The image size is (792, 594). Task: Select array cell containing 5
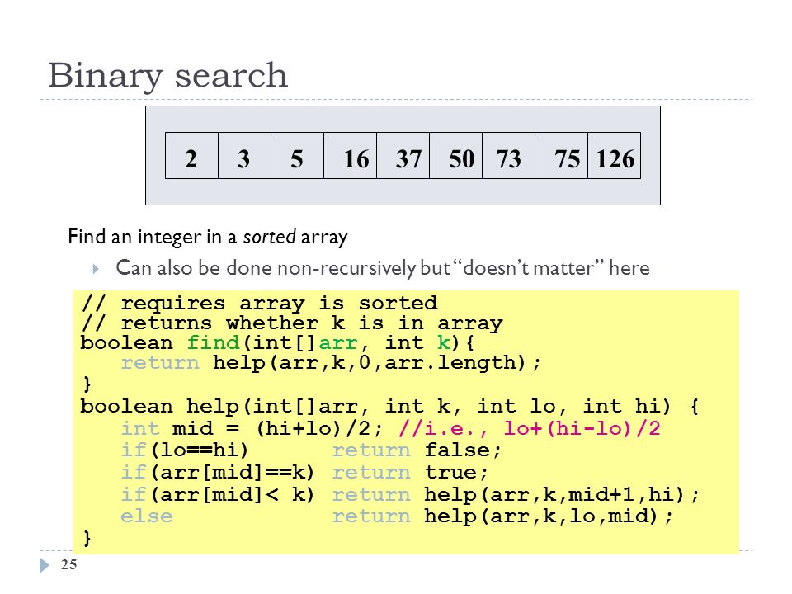click(x=298, y=156)
